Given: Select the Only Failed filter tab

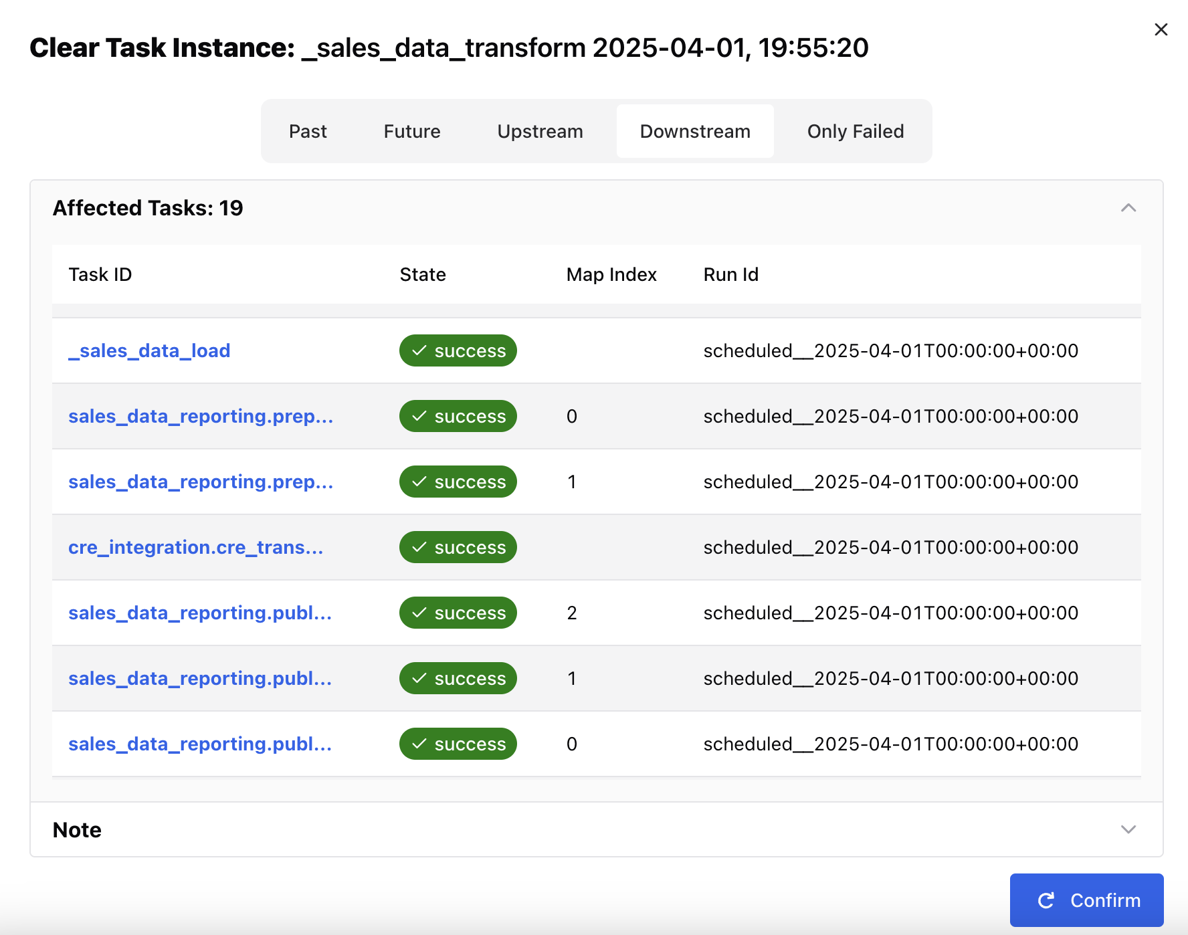Looking at the screenshot, I should [856, 131].
